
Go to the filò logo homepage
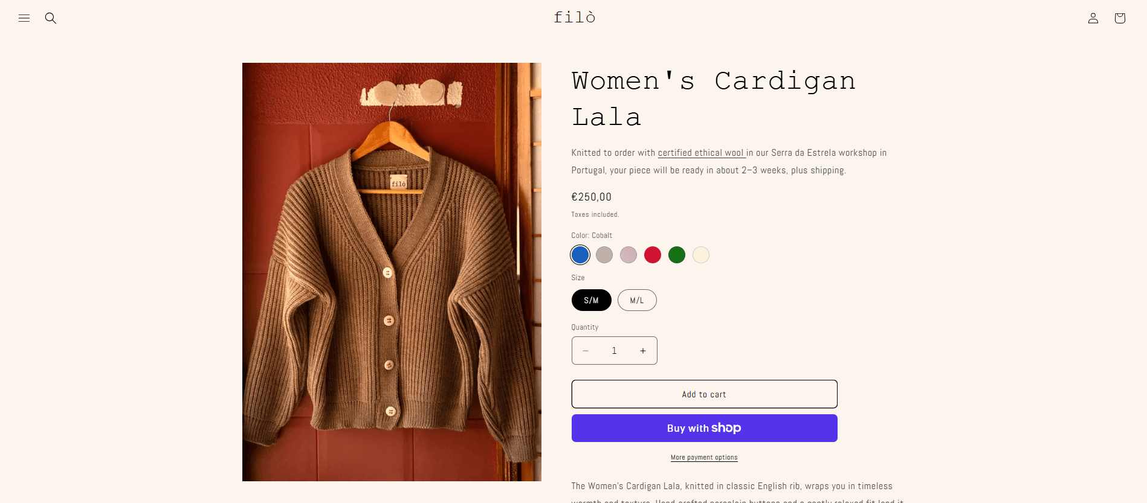574,18
